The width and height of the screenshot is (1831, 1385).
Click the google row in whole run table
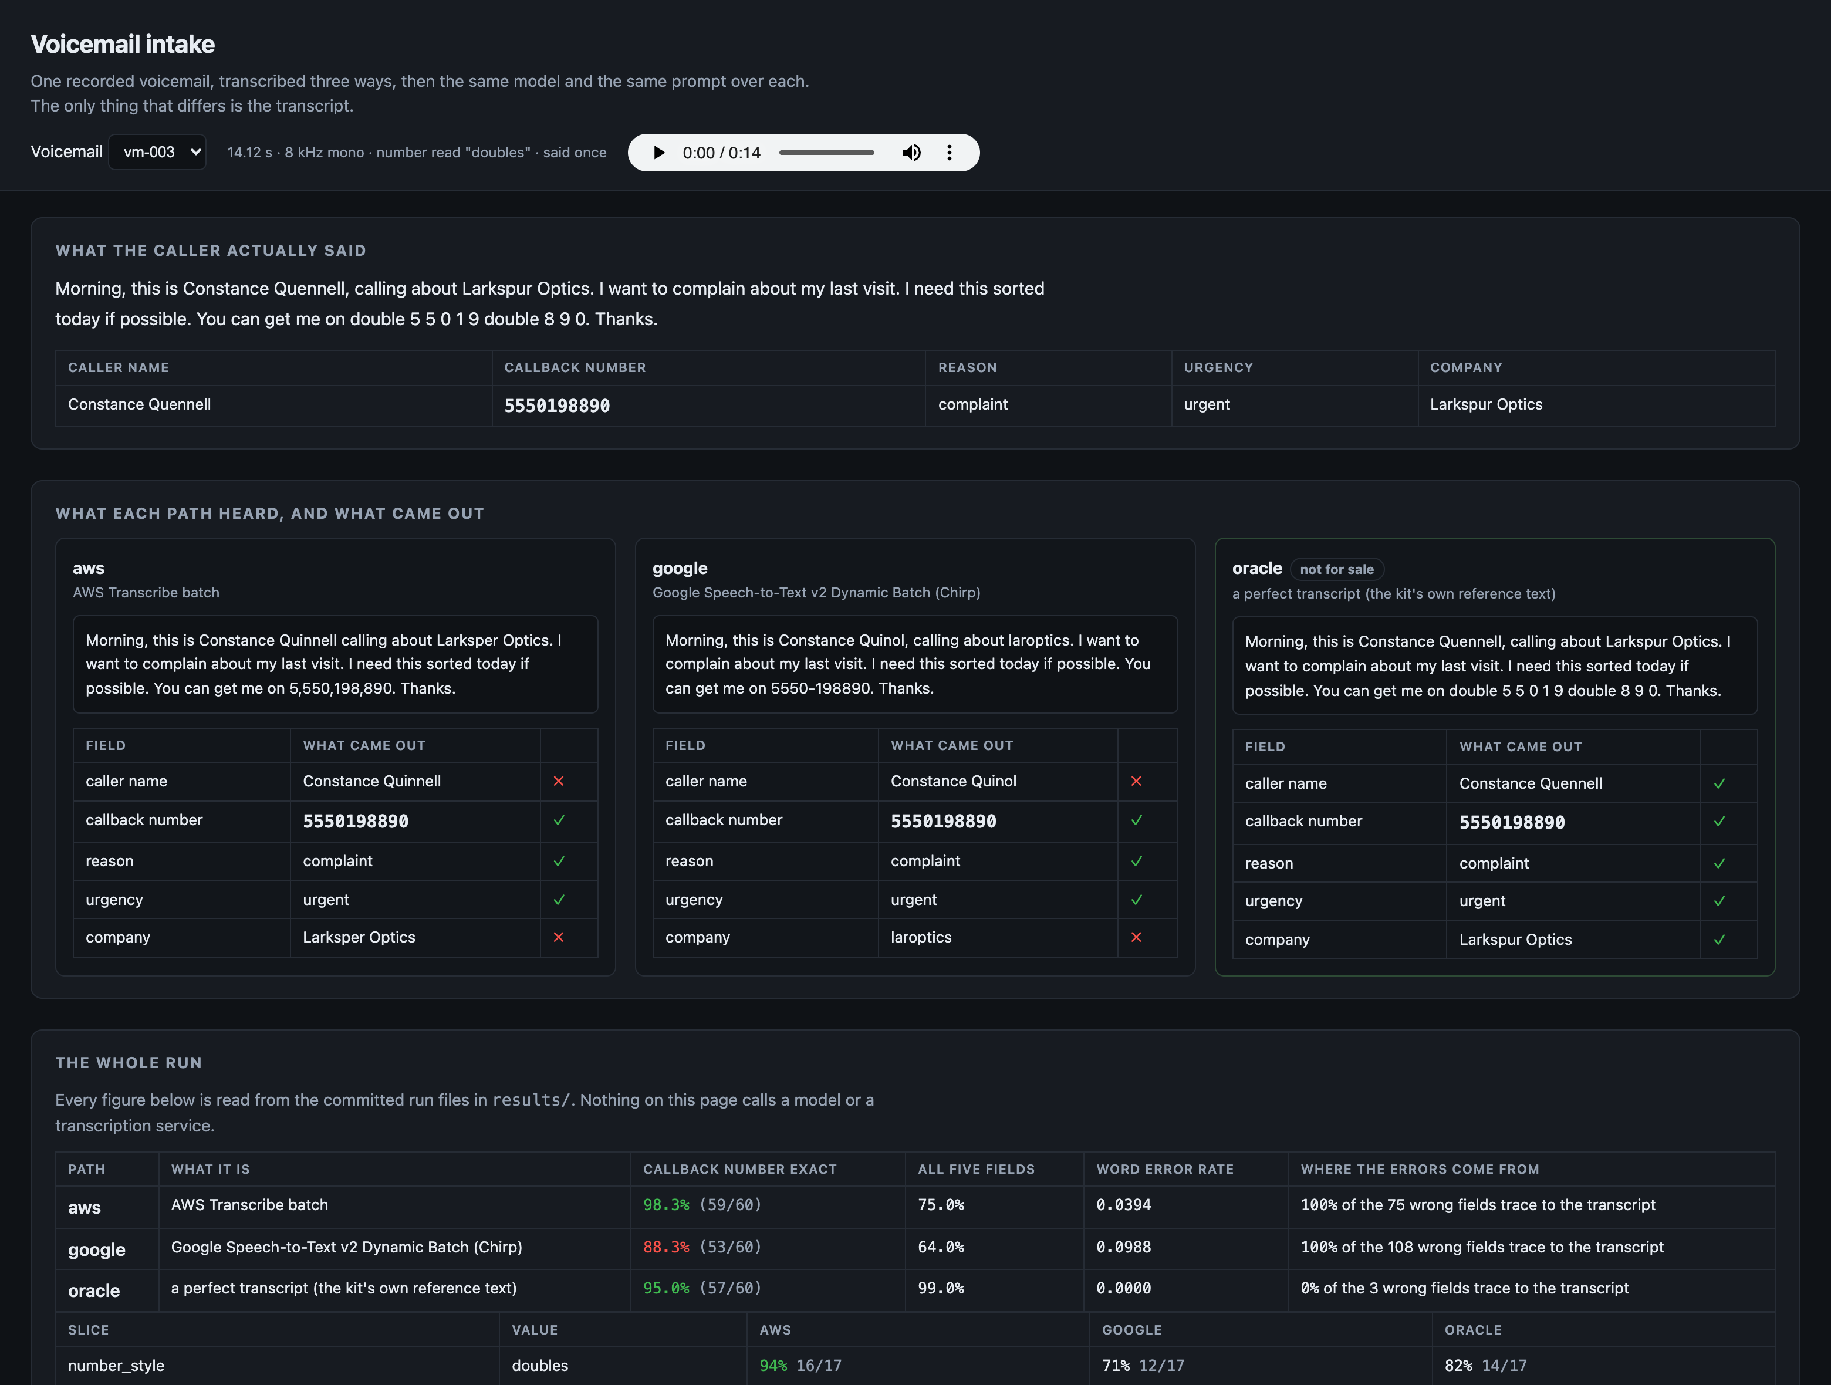[x=915, y=1248]
